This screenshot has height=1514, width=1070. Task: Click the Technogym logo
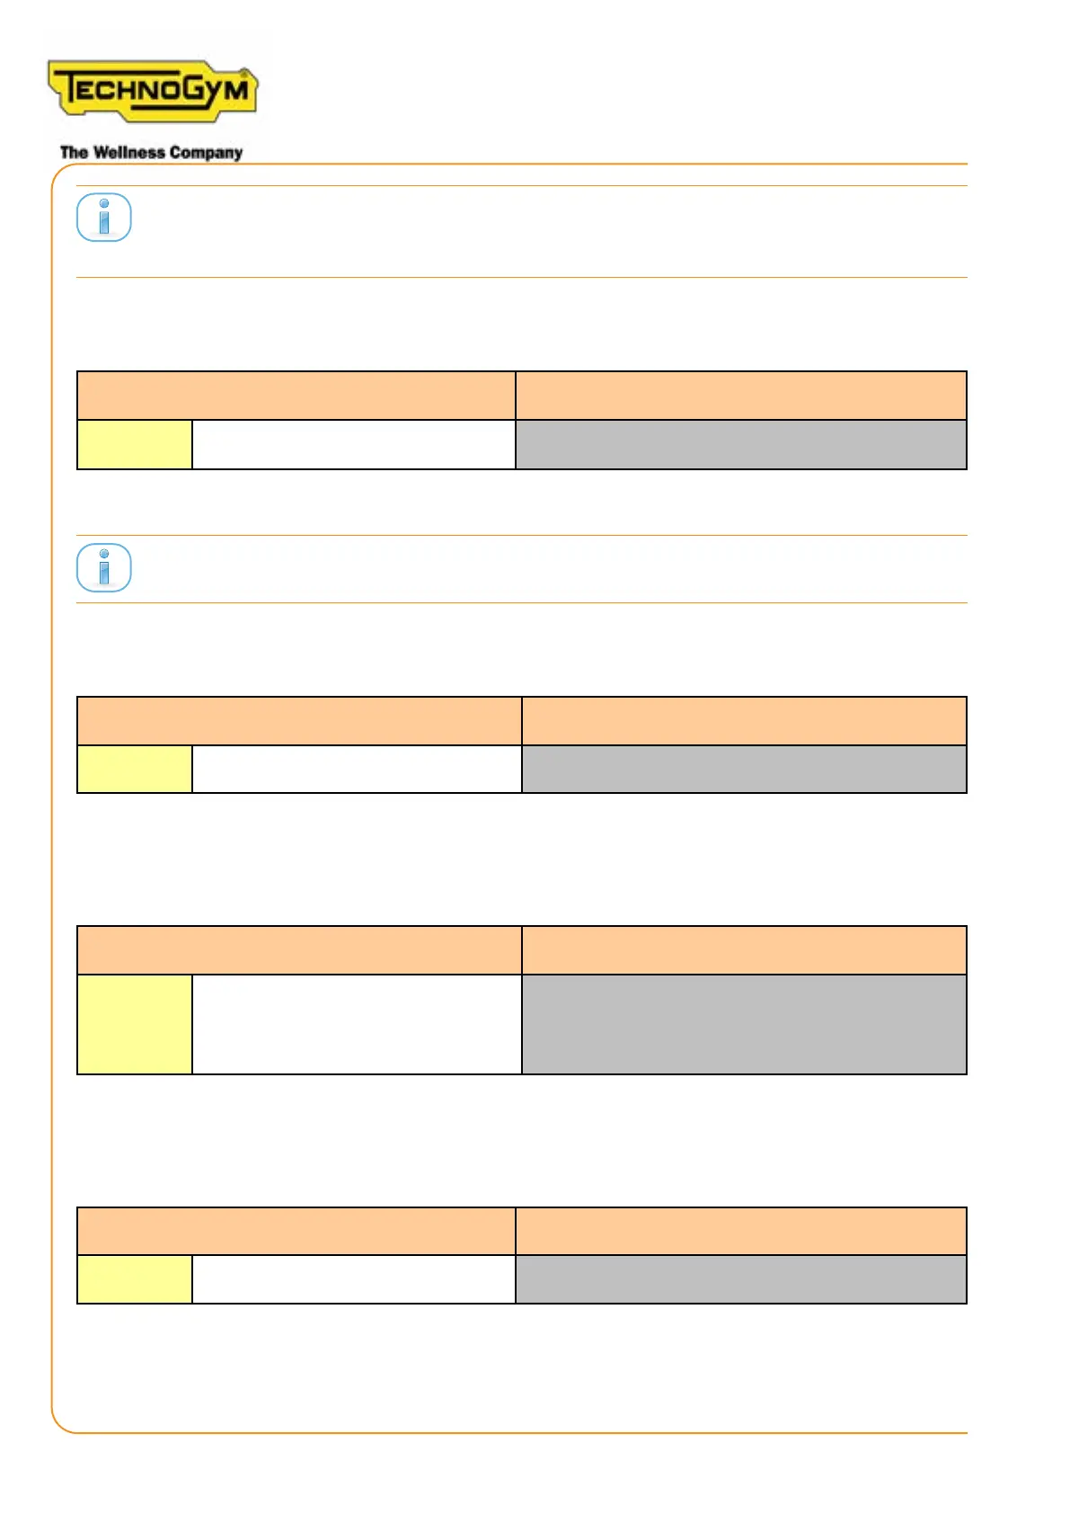click(x=152, y=90)
